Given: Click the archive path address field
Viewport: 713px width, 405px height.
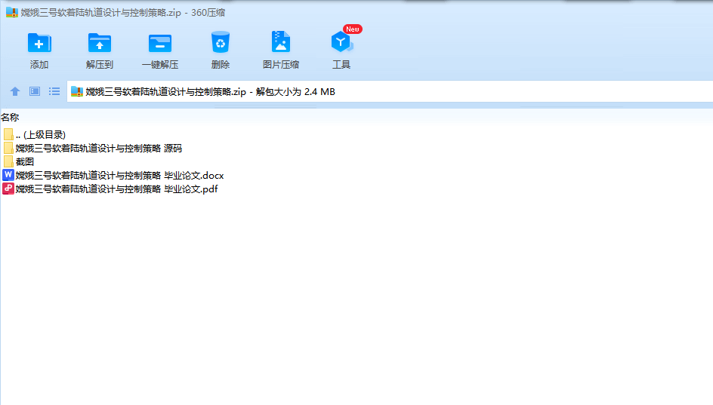Looking at the screenshot, I should point(390,92).
